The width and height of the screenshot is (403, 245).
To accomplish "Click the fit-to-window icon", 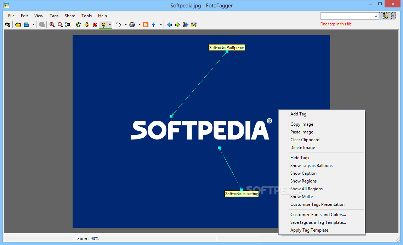I will pos(68,25).
